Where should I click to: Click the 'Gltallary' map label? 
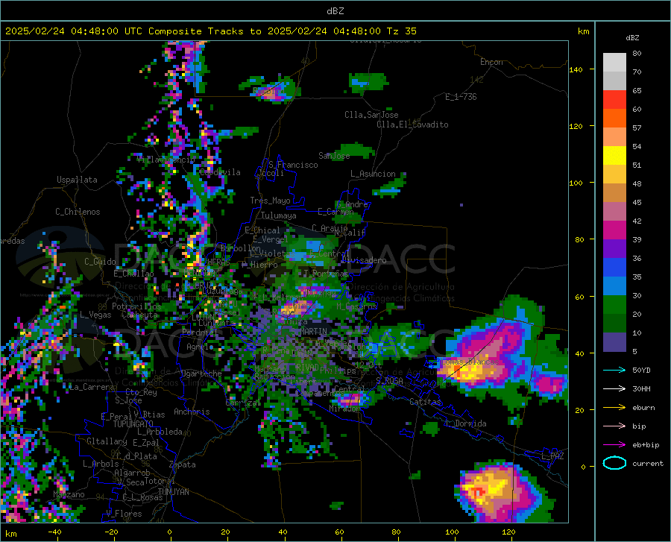tap(107, 441)
